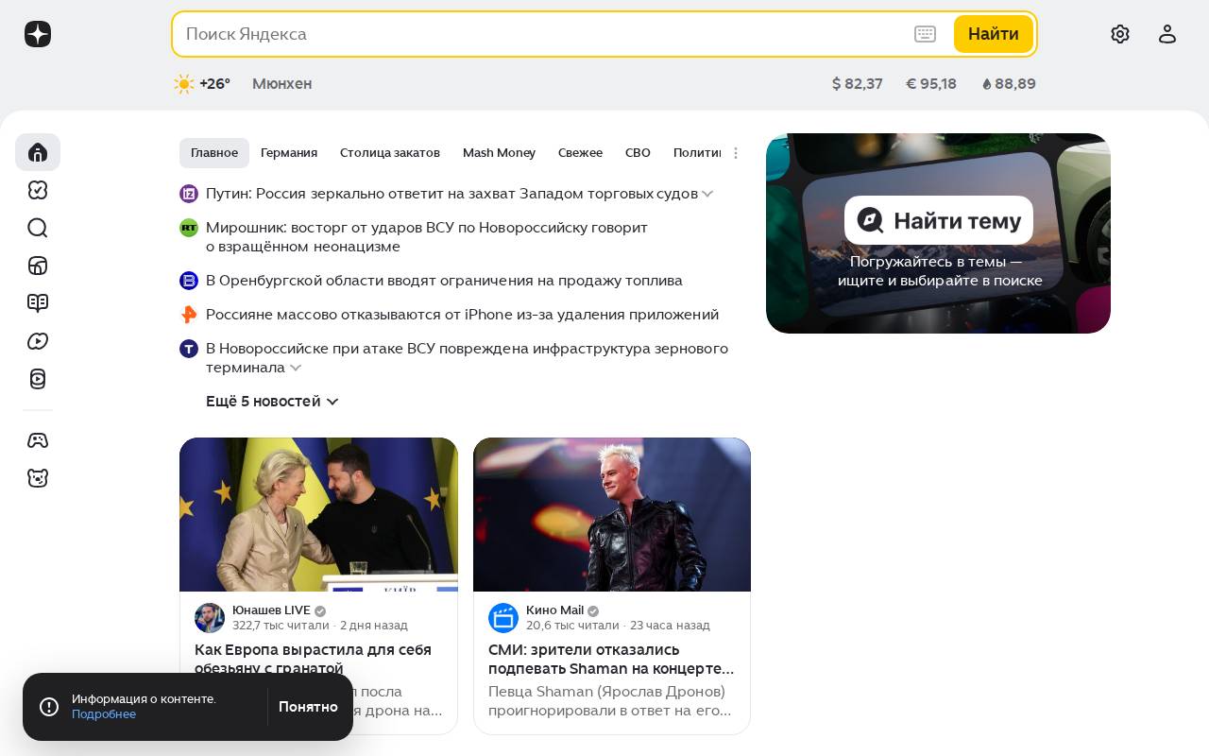
Task: Open the virtual keyboard in search bar
Action: 926,34
